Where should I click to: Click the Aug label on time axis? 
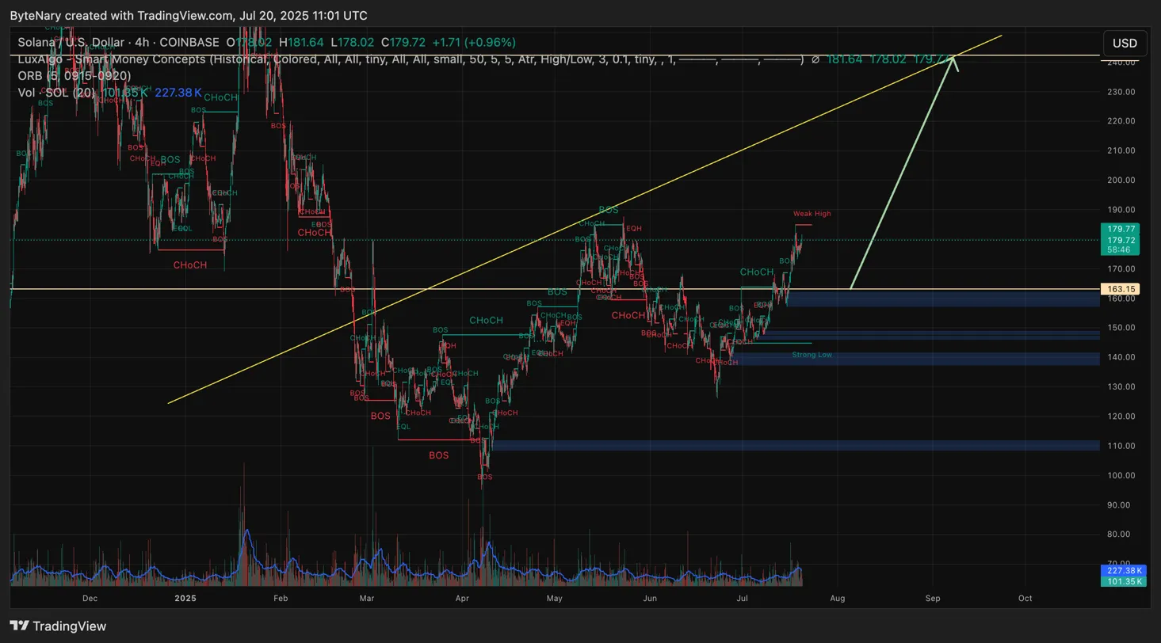pyautogui.click(x=838, y=599)
